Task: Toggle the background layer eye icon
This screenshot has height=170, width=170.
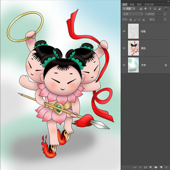Action: (124, 65)
